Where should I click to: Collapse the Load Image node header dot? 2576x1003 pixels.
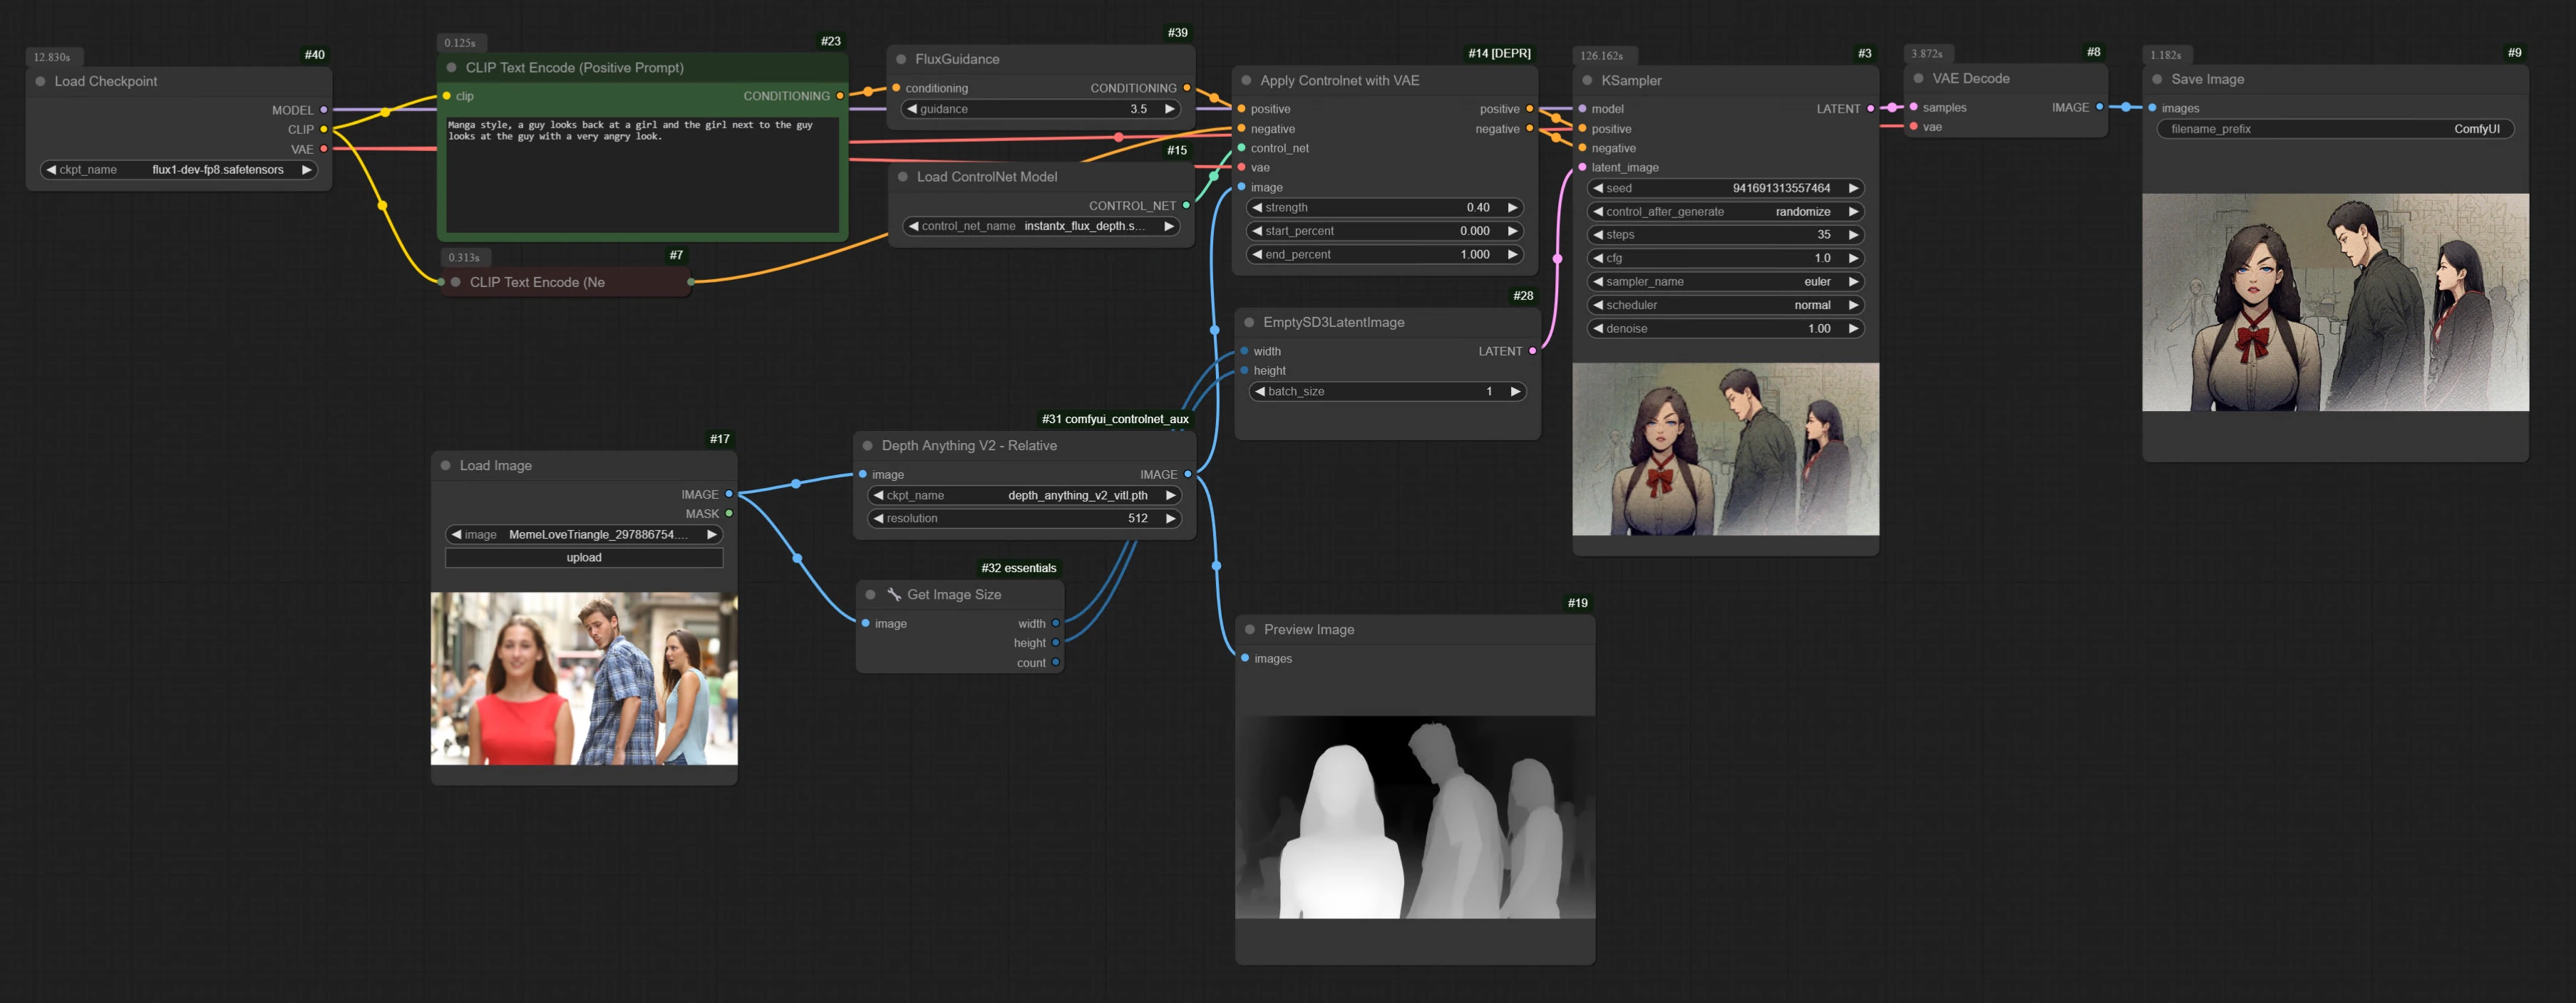(444, 466)
